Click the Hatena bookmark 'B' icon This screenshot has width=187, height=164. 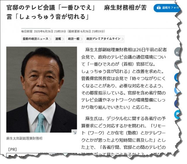pyautogui.click(x=177, y=114)
